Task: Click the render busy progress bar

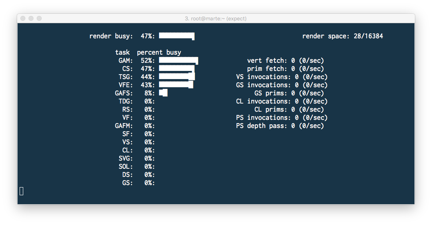Action: [177, 36]
